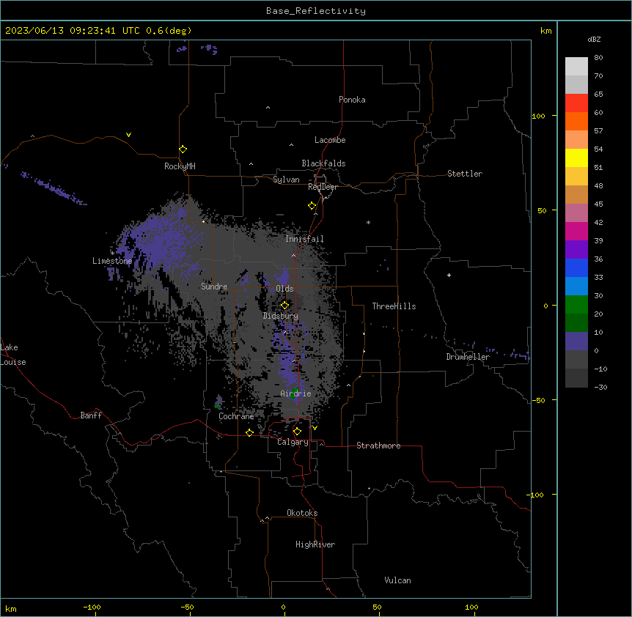Click the yellow diamond marker near RockyMH
The height and width of the screenshot is (617, 632).
(x=183, y=149)
